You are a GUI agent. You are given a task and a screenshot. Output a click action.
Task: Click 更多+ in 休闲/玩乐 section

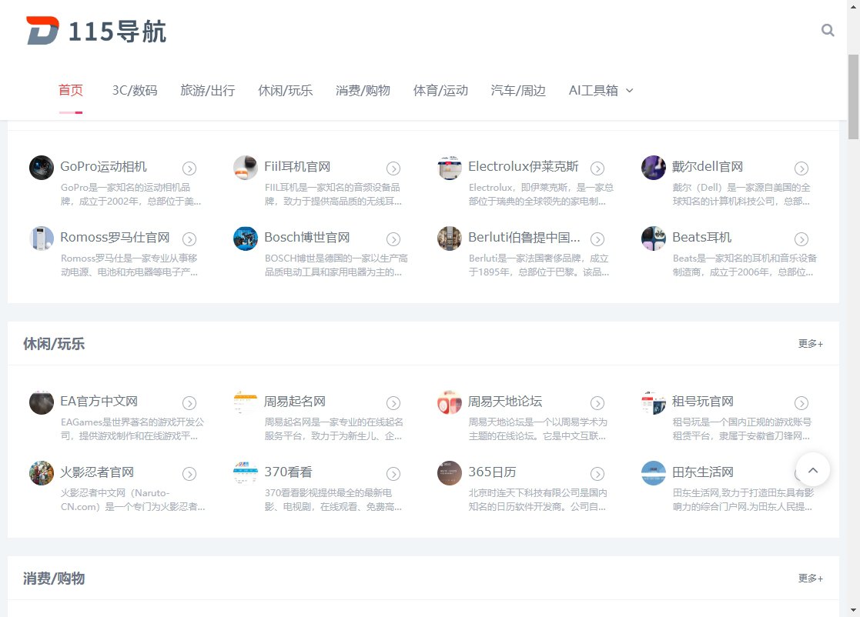[x=811, y=344]
